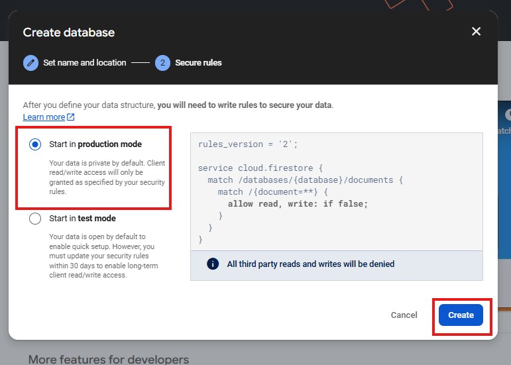Open the Learn more link
The height and width of the screenshot is (365, 511).
click(44, 117)
